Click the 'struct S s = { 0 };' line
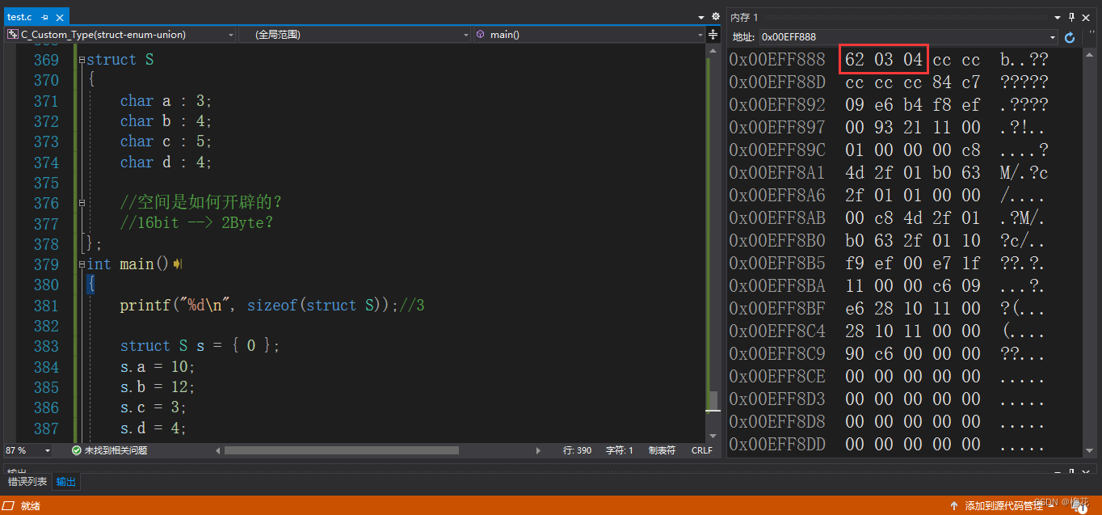 pyautogui.click(x=200, y=346)
